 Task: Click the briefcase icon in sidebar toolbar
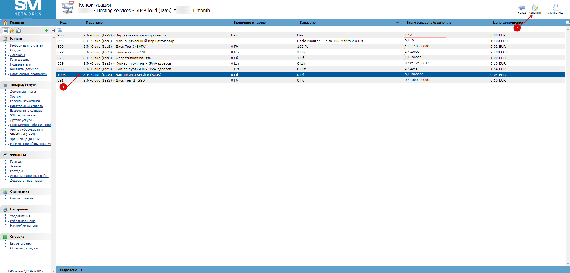click(18, 31)
